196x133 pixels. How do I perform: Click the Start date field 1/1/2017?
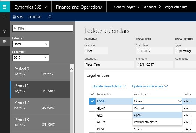pyautogui.click(x=154, y=51)
